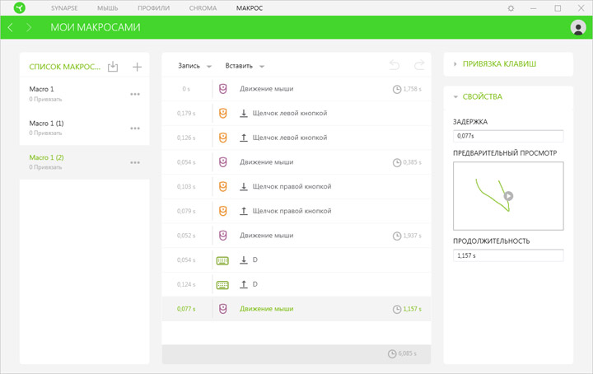Click the ЗАДЕРЖКА delay input field
This screenshot has width=593, height=374.
(x=508, y=136)
